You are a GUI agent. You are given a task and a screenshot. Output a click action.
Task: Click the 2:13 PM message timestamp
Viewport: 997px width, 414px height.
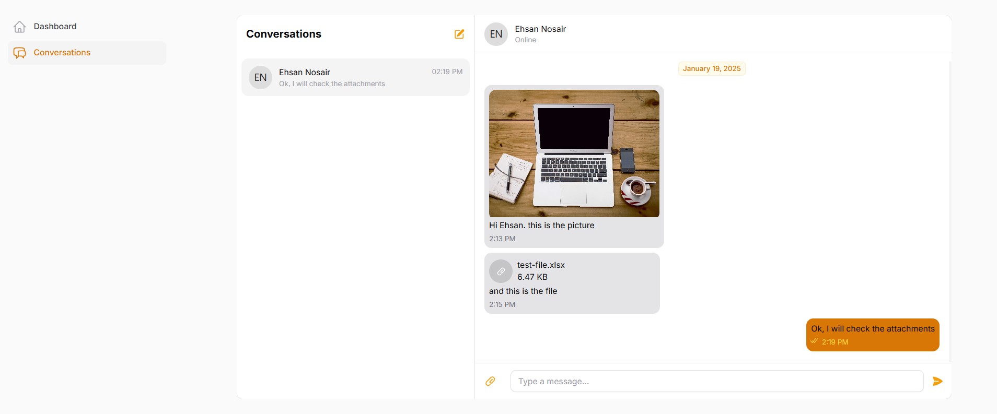(502, 239)
